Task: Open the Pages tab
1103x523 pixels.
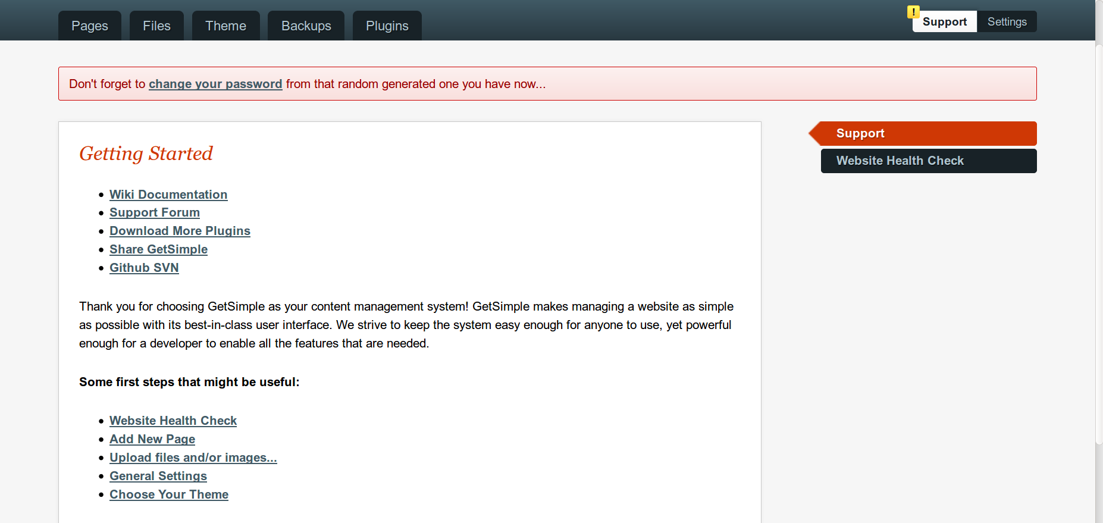Action: tap(90, 26)
